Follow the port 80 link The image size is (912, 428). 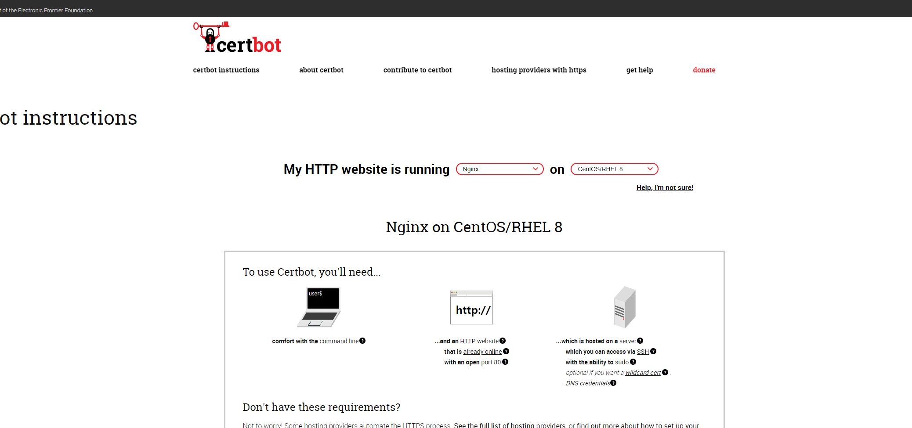491,362
